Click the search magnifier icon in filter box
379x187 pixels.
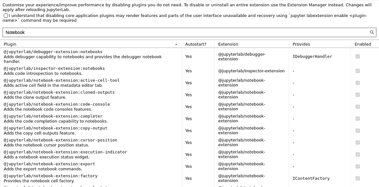point(372,32)
